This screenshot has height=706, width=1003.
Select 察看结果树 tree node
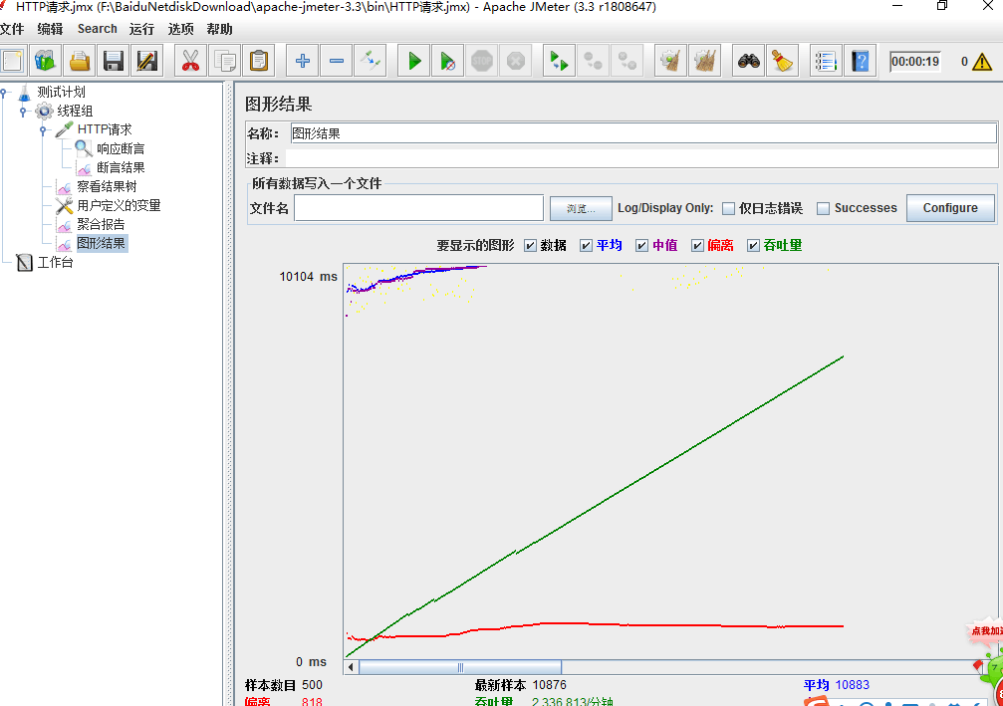[107, 186]
